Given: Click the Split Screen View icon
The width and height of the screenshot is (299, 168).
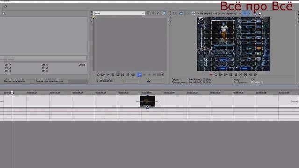Looking at the screenshot, I should [193, 14].
